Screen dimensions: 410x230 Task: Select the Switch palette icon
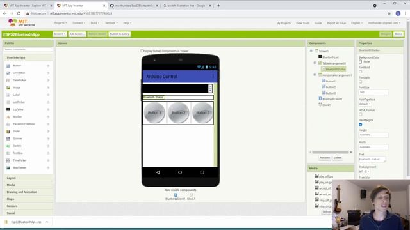[8, 146]
